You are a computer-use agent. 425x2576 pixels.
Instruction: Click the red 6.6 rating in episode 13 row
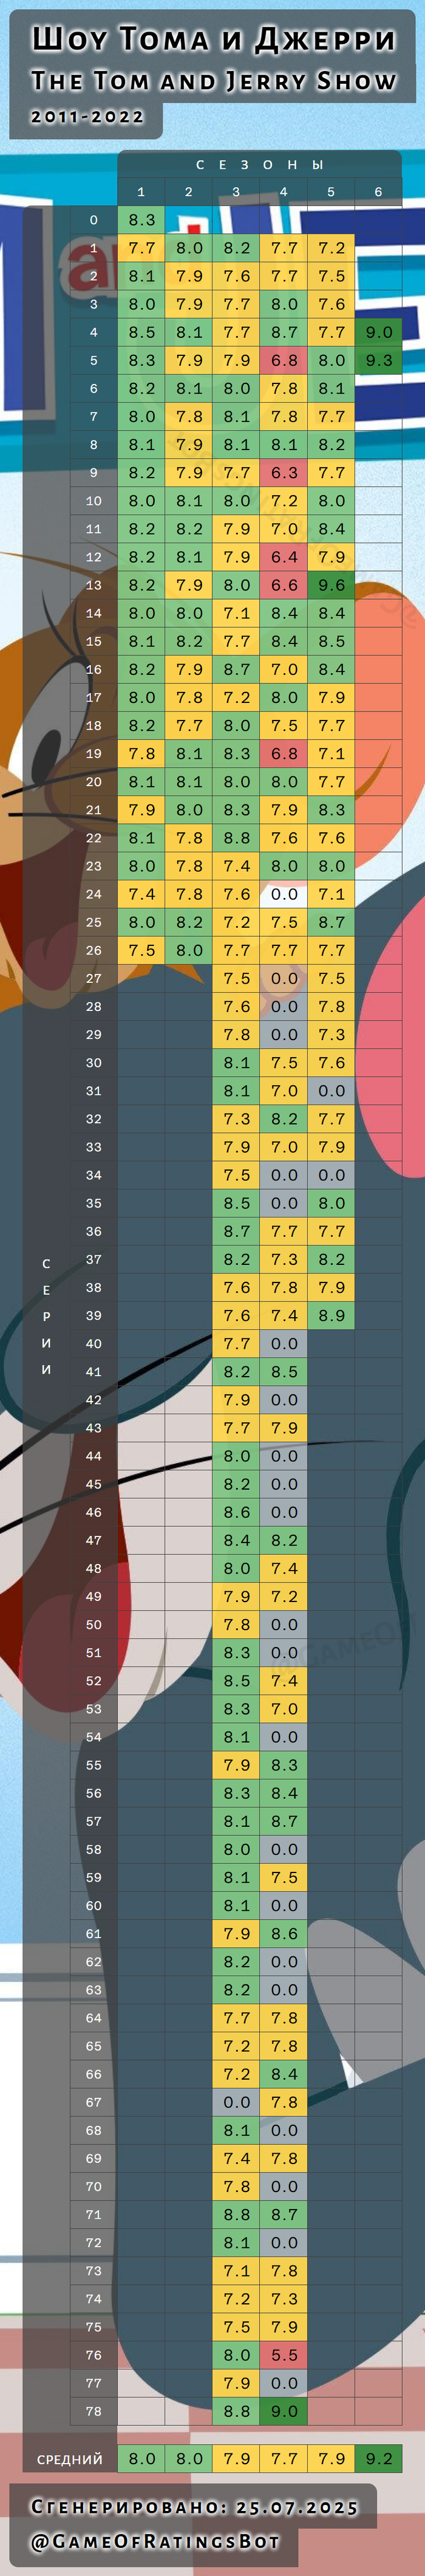(284, 585)
